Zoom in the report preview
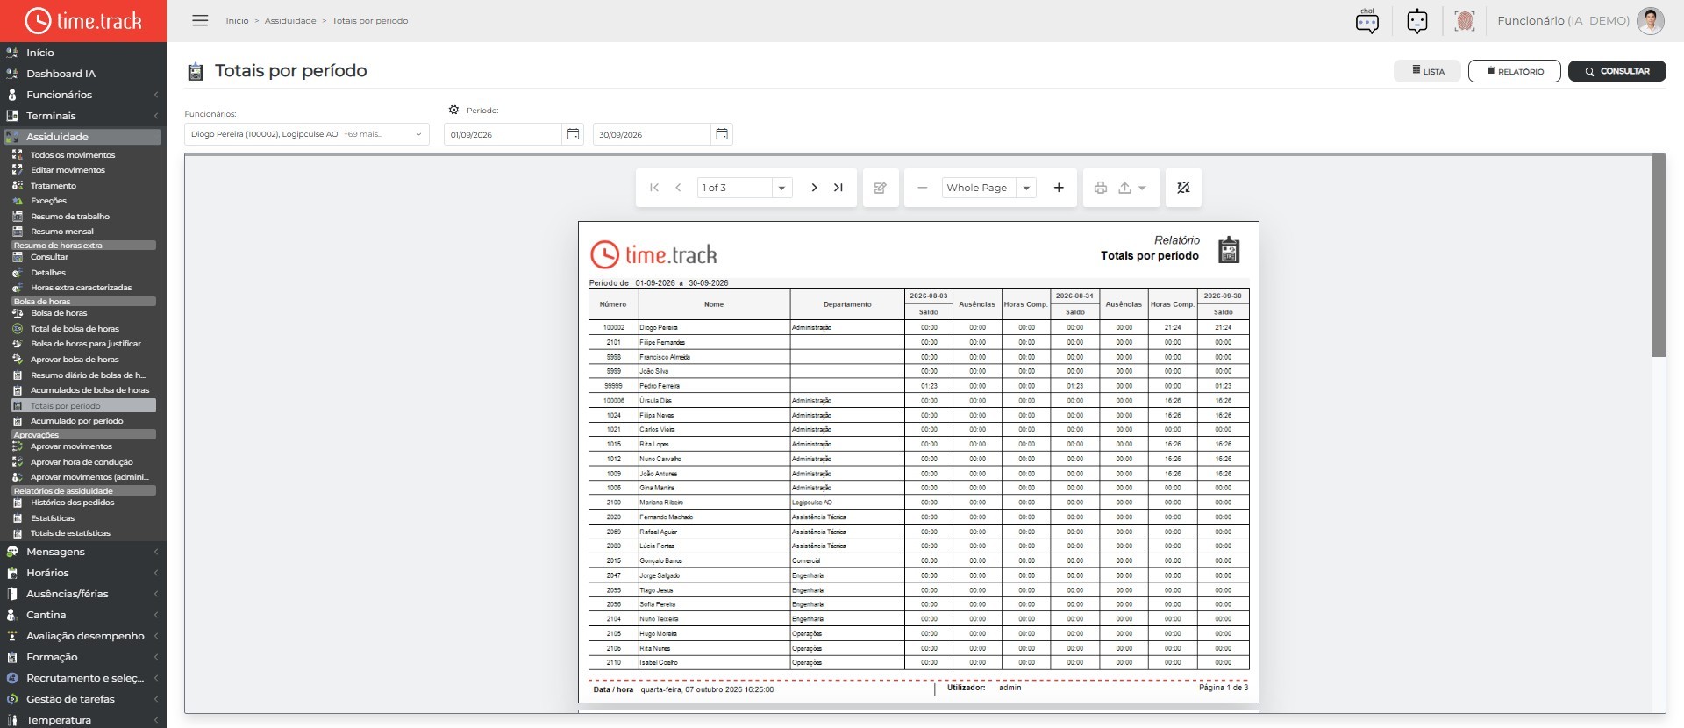1684x728 pixels. coord(1059,188)
